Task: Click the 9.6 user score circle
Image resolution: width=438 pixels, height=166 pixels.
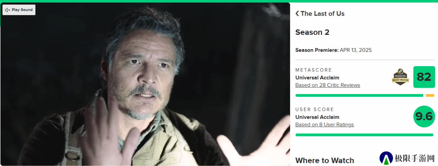Action: (424, 116)
